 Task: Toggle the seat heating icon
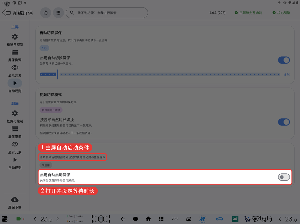point(247,219)
